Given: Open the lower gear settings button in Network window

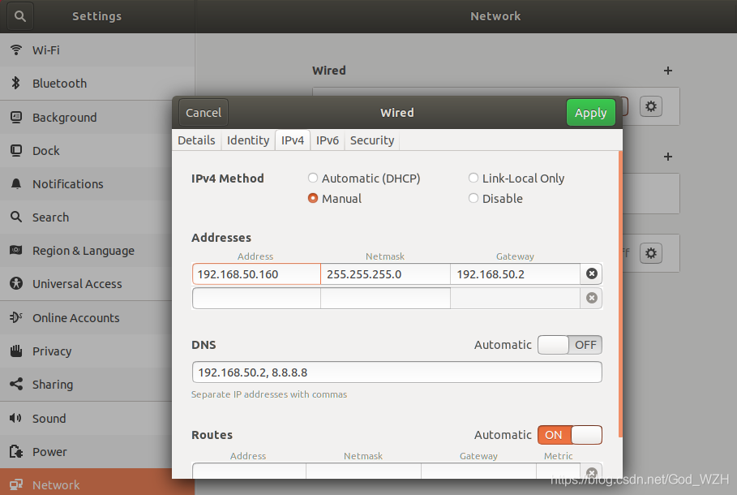Looking at the screenshot, I should click(x=650, y=253).
